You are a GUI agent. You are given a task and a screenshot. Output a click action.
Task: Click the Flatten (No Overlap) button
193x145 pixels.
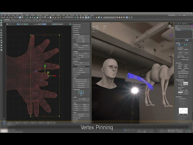coord(81,66)
